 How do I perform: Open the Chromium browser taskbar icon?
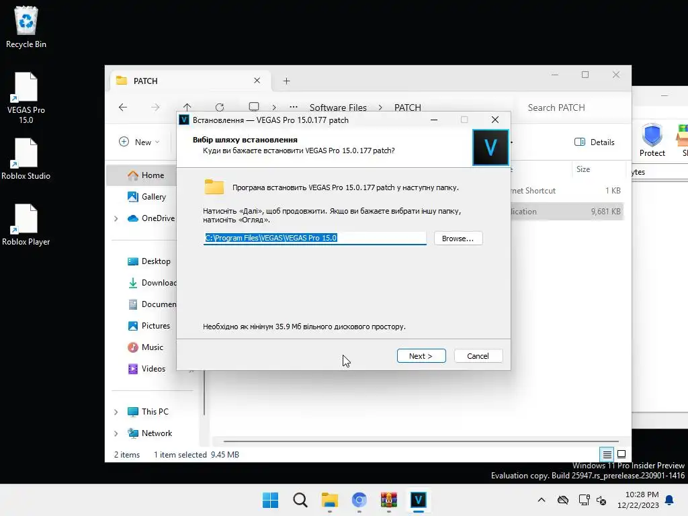[x=359, y=500]
